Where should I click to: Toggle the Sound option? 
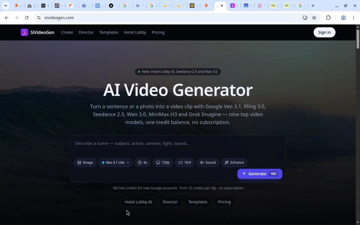pos(208,163)
